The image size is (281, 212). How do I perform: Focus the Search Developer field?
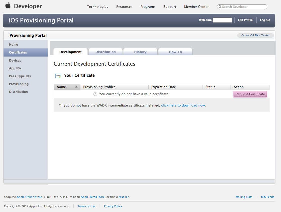[242, 7]
